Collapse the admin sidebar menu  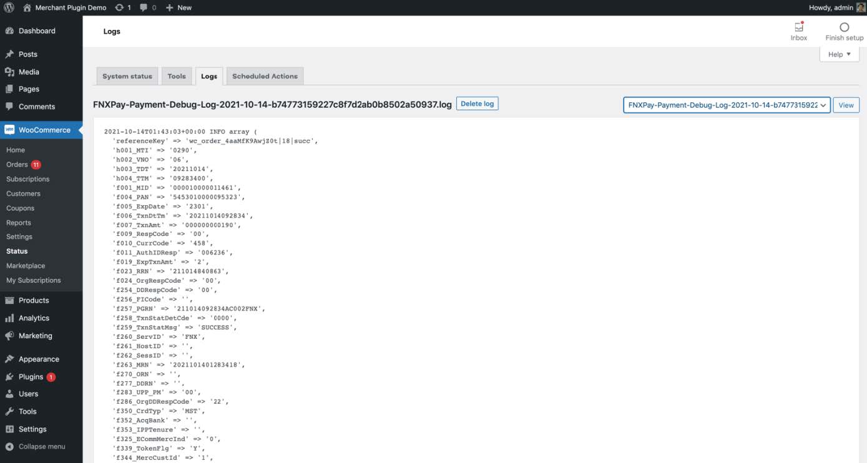35,447
